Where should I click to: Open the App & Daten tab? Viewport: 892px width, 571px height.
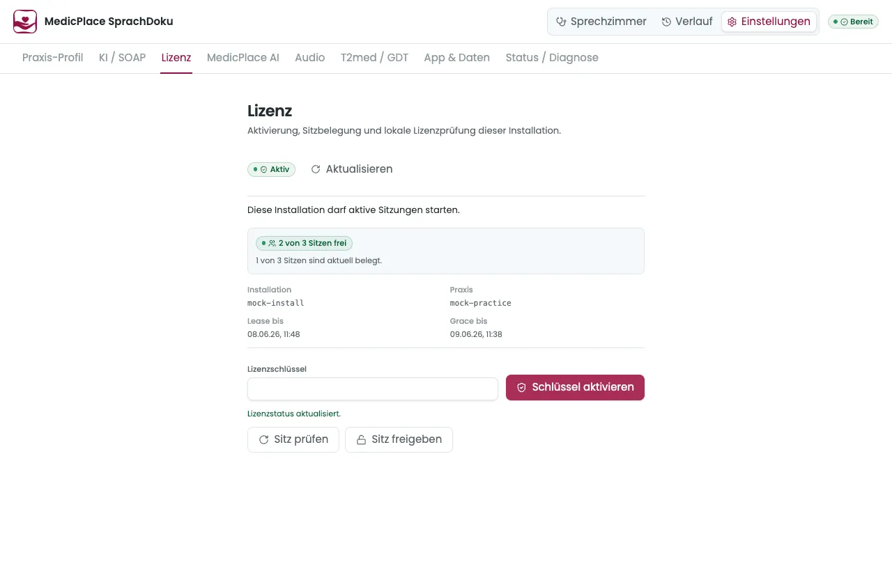456,58
